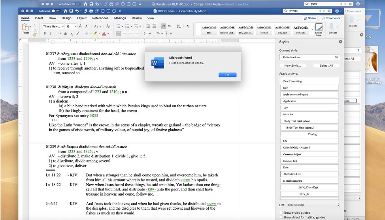
Task: Open the List Recommended dropdown in Styles pane
Action: point(313,205)
